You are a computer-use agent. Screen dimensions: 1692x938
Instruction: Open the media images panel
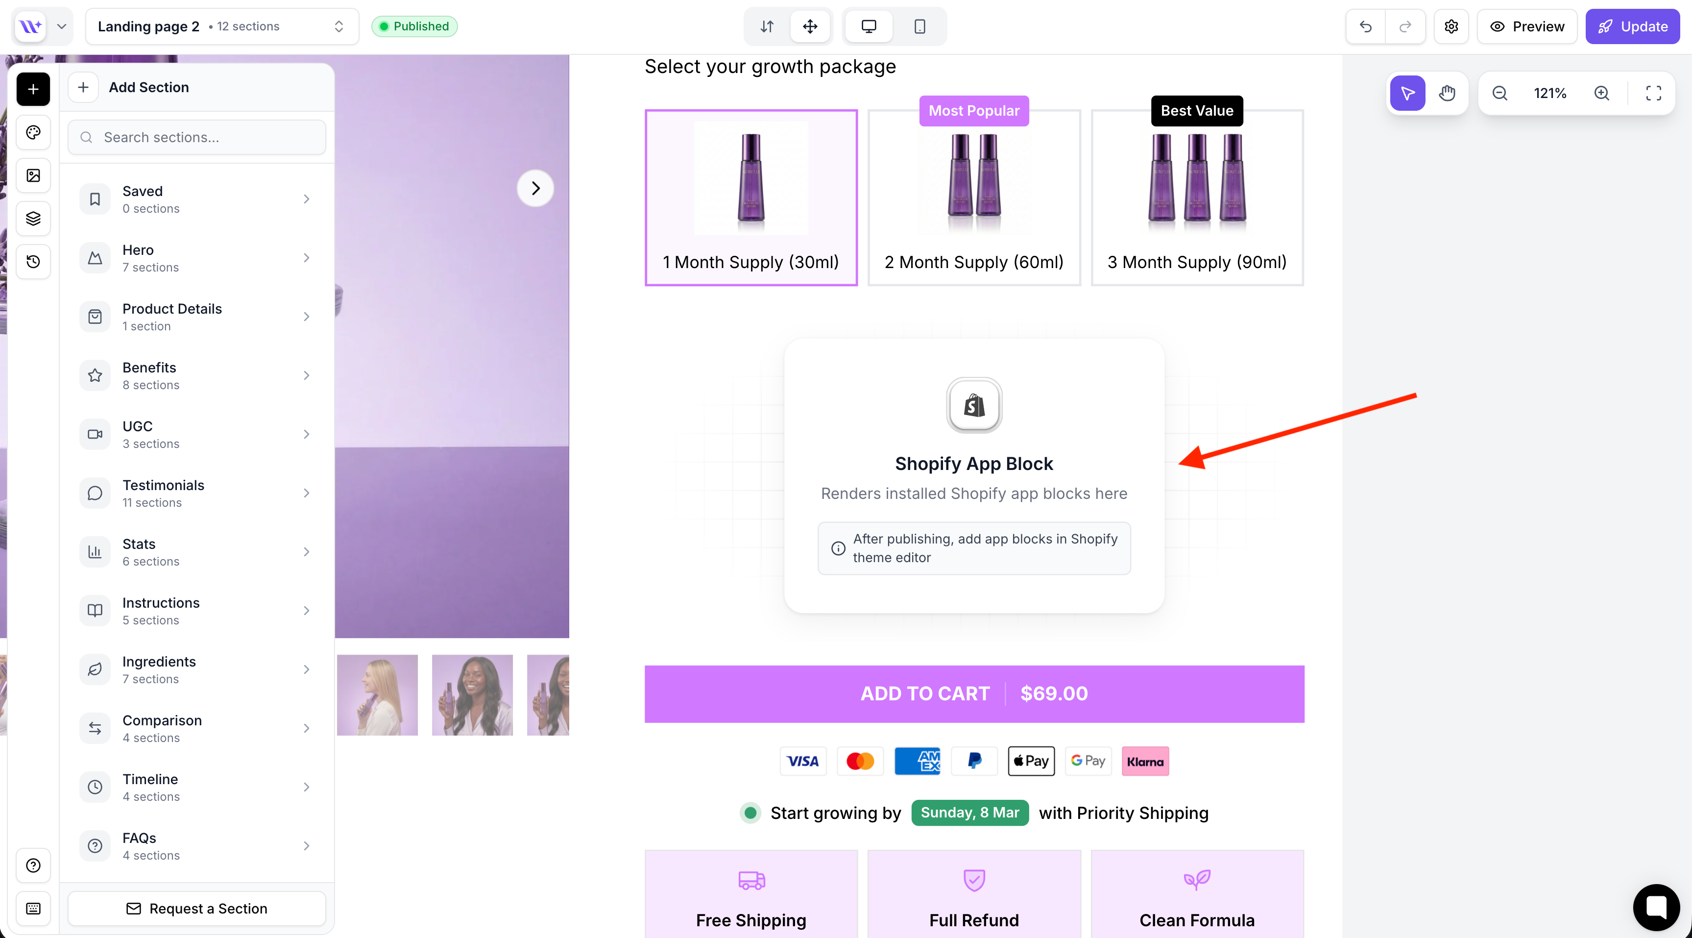pos(33,175)
